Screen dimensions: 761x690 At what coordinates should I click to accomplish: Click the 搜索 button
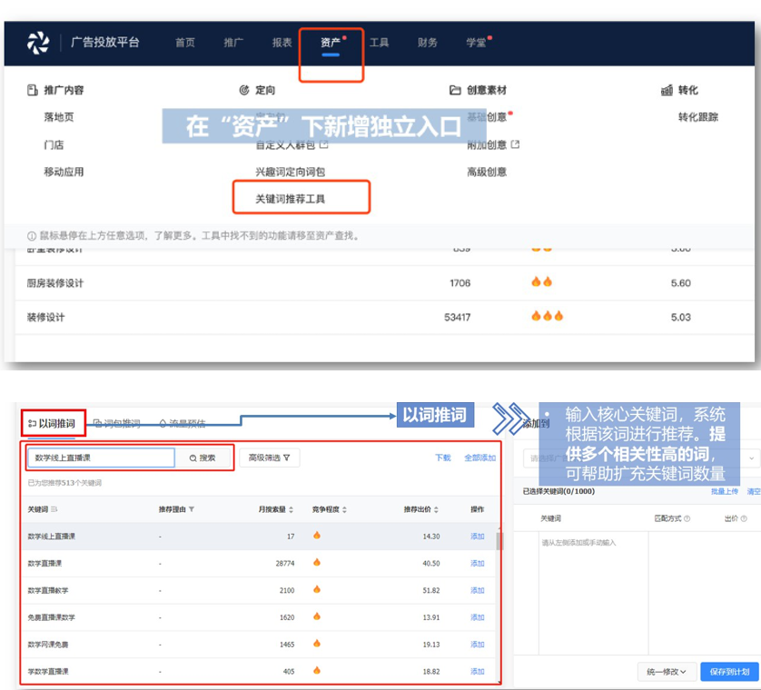(203, 458)
